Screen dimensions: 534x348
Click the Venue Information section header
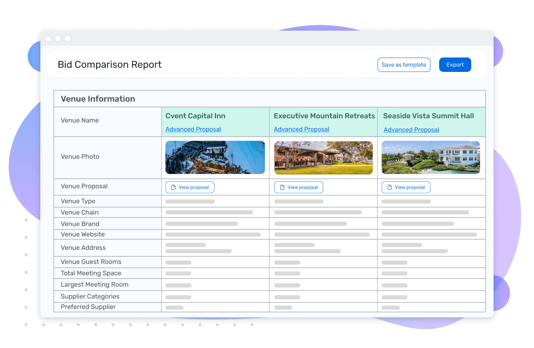(98, 98)
